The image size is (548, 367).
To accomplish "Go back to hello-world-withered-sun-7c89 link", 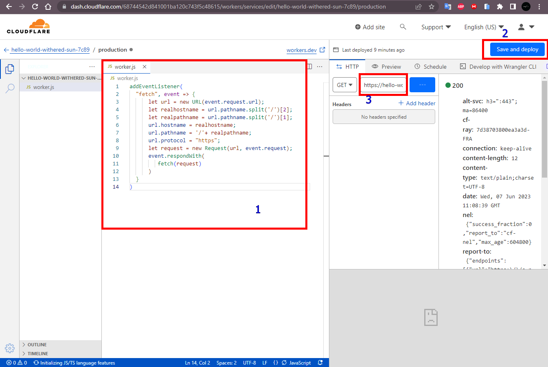I will (46, 50).
